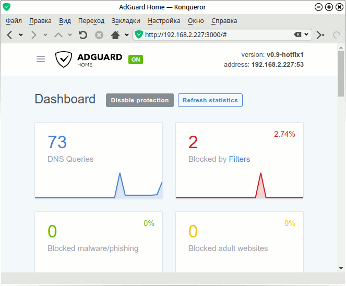Click version v0.9-hotfix1 text

(272, 54)
